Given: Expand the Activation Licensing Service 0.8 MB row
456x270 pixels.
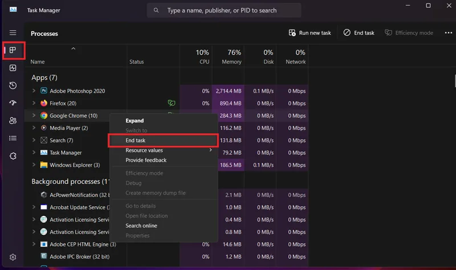Looking at the screenshot, I should tap(34, 232).
